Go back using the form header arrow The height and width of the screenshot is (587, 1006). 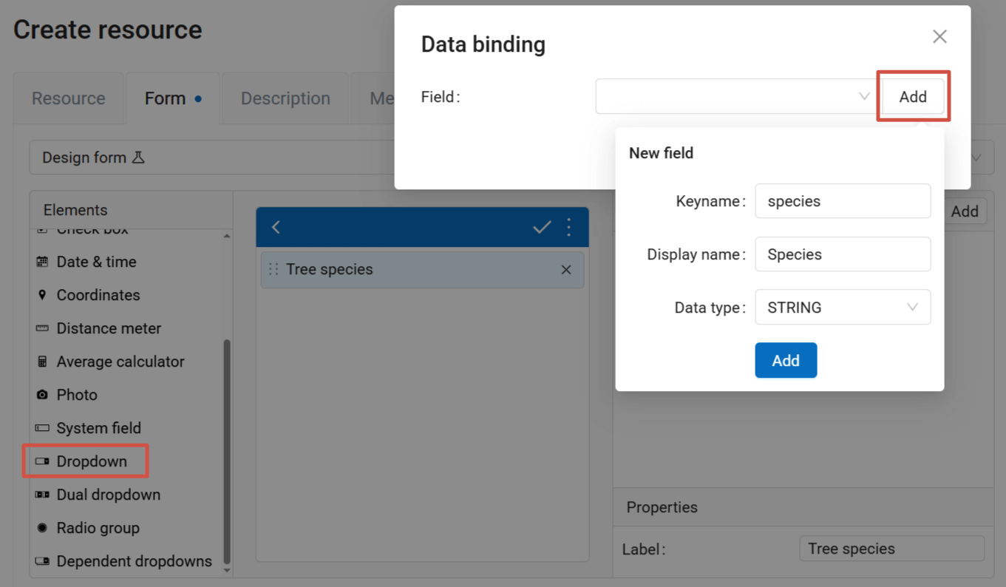[276, 227]
